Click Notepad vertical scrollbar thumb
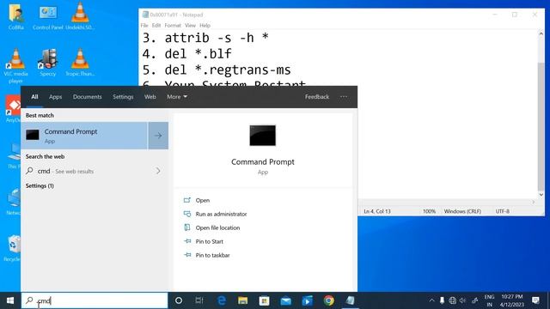The height and width of the screenshot is (309, 550). [x=541, y=126]
